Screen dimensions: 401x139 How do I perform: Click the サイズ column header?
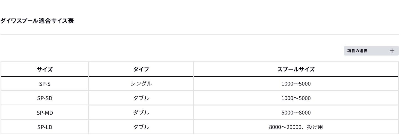coord(45,69)
